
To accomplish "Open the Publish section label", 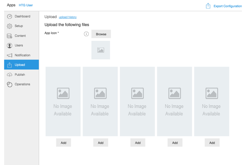I will [20, 74].
